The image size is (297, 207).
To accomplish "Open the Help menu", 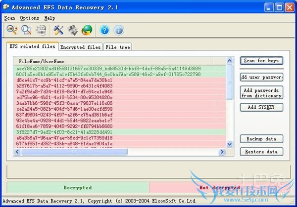I will (x=49, y=18).
